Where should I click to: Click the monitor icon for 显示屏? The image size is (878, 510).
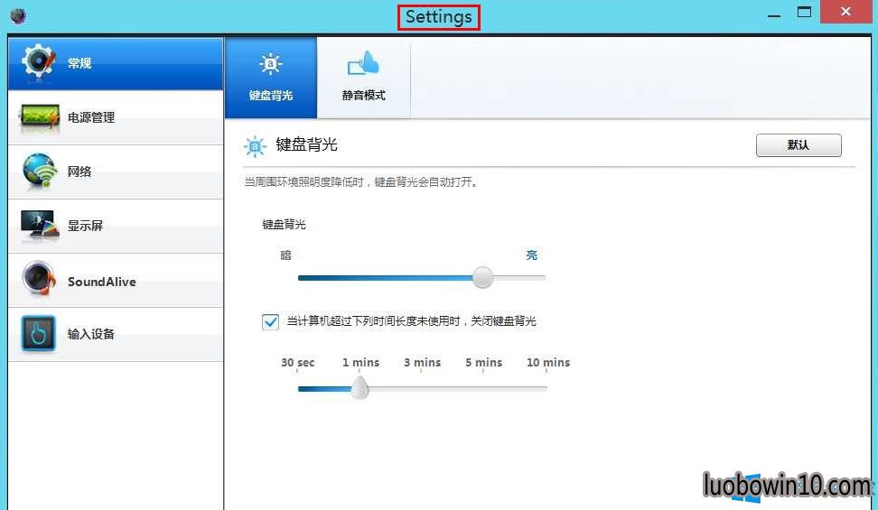[39, 225]
